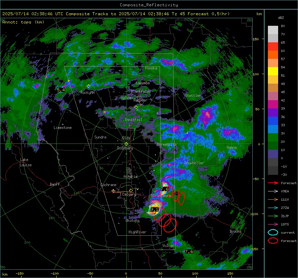The width and height of the screenshot is (298, 278).
Task: Click the Cochrane label
Action: point(108,185)
